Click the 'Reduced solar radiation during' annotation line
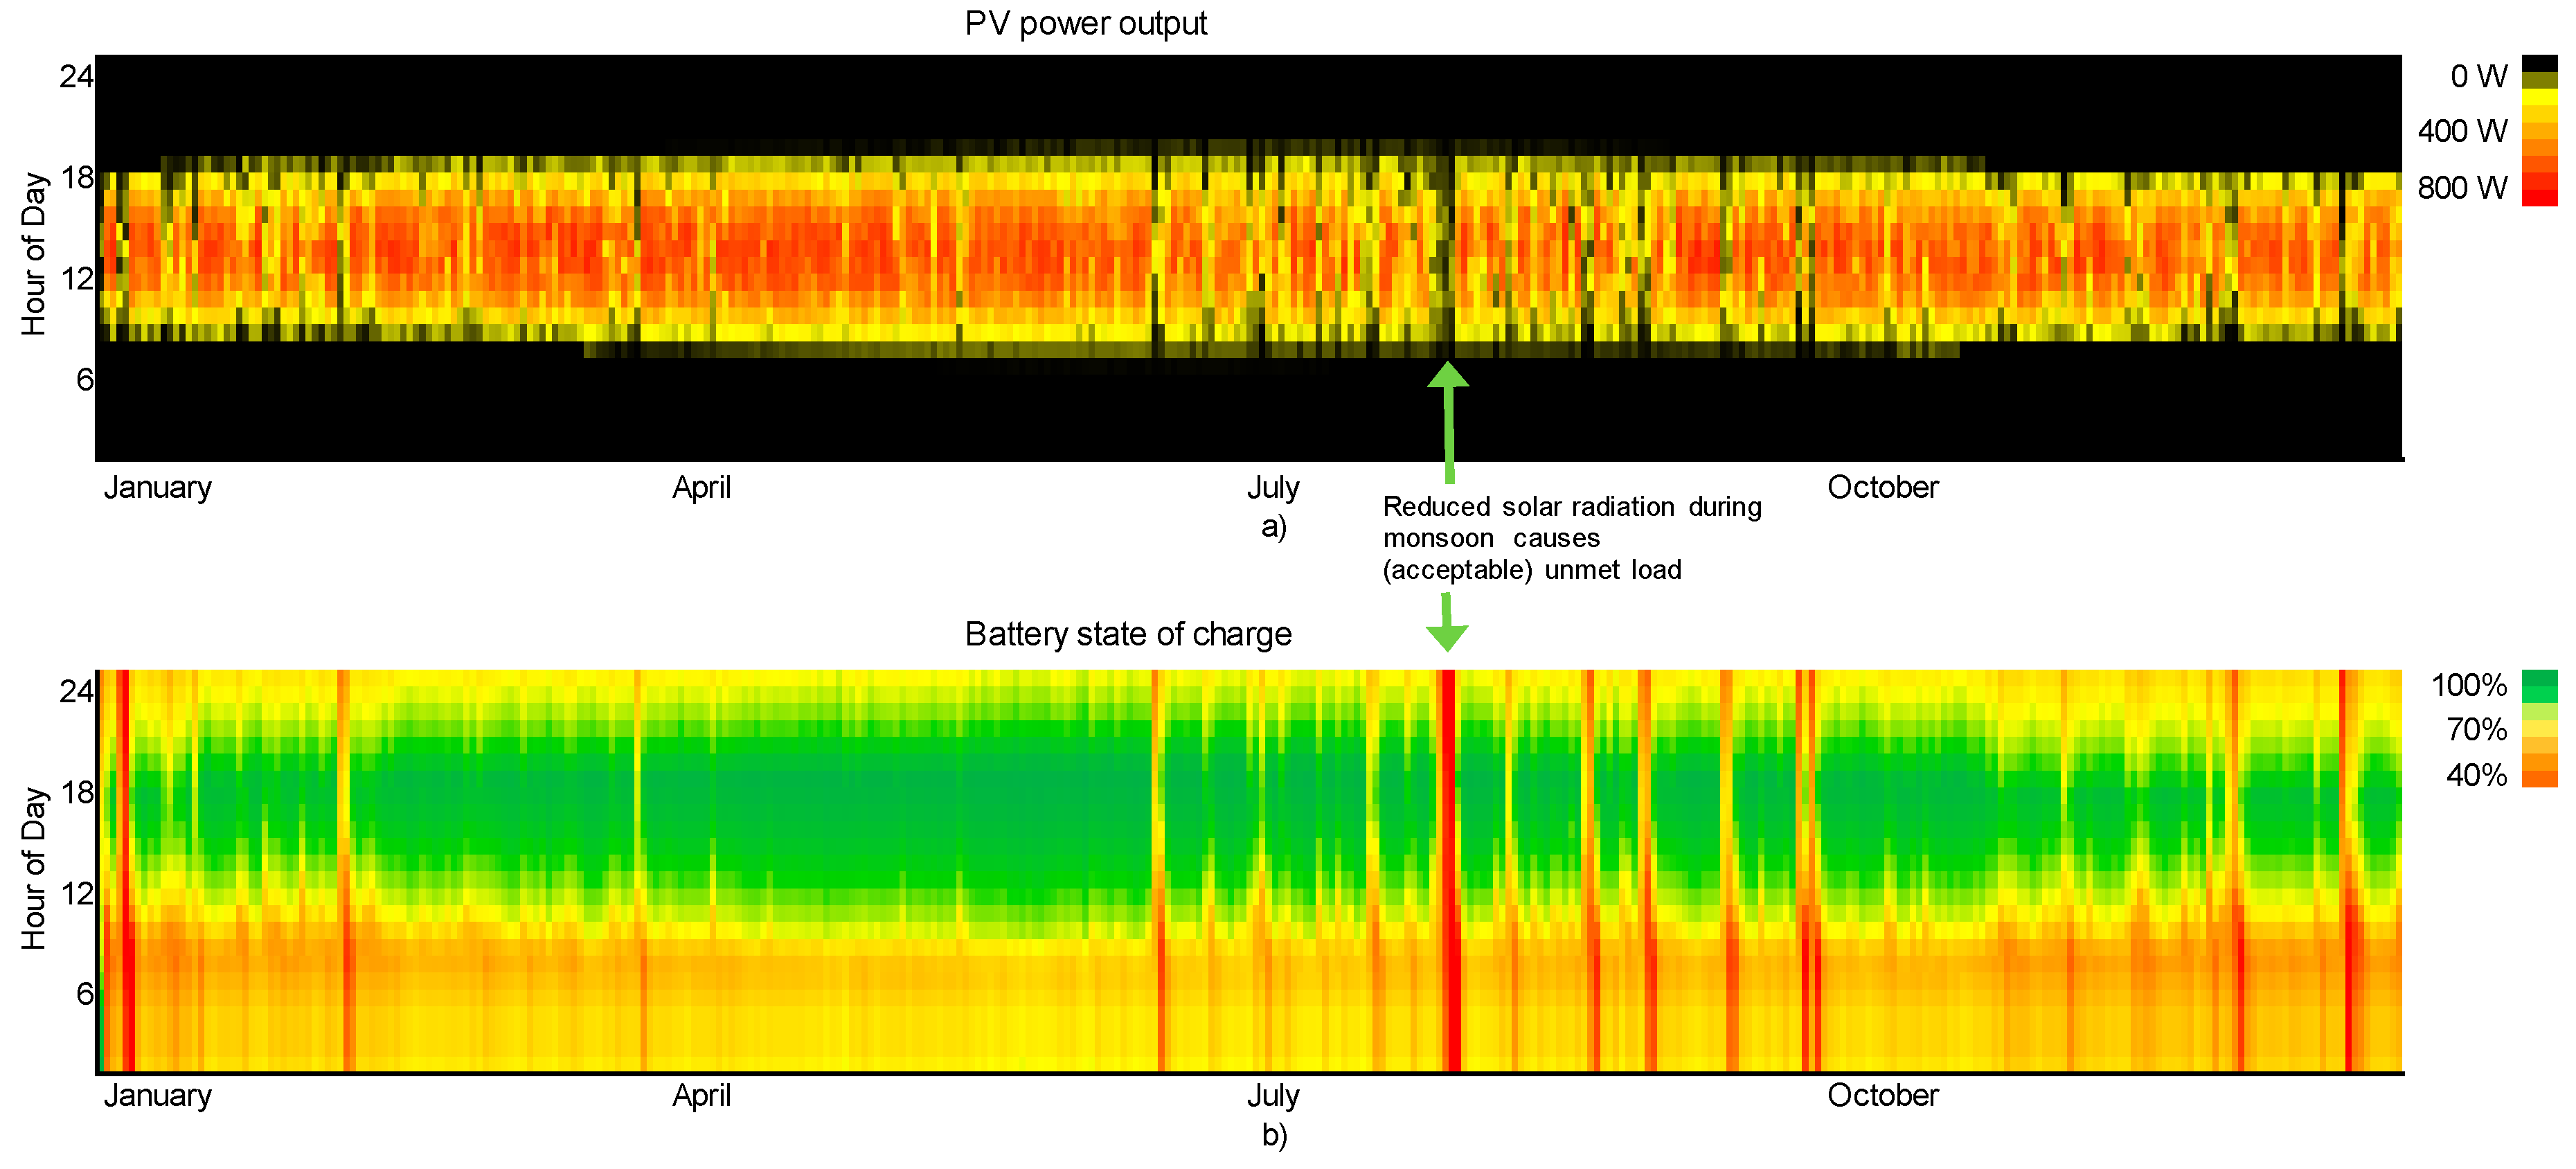 point(1572,507)
